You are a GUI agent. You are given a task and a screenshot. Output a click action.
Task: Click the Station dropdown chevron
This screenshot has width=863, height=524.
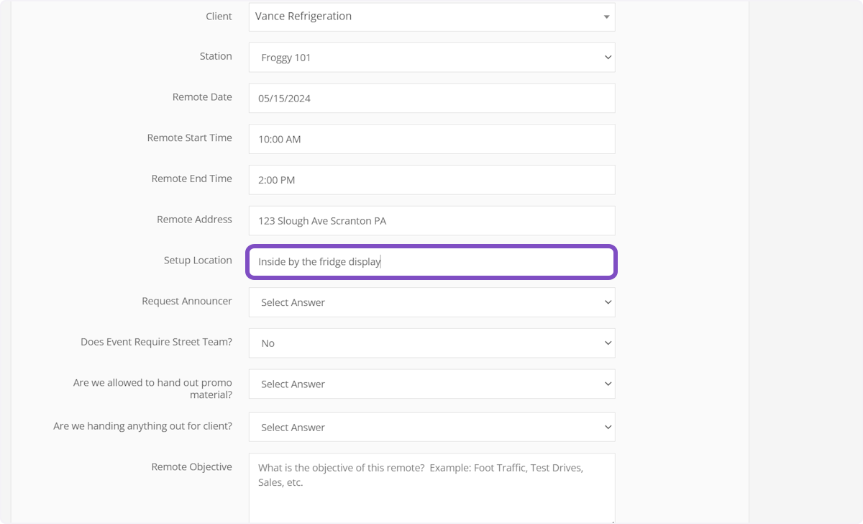608,57
